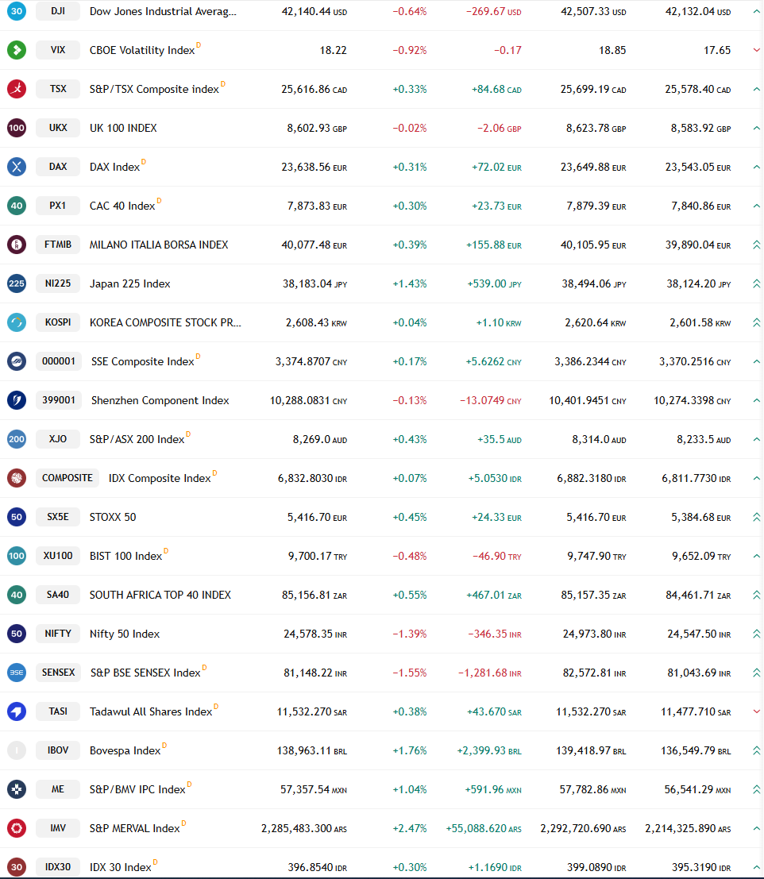Click the FTMIB logo icon
764x879 pixels.
coord(17,245)
